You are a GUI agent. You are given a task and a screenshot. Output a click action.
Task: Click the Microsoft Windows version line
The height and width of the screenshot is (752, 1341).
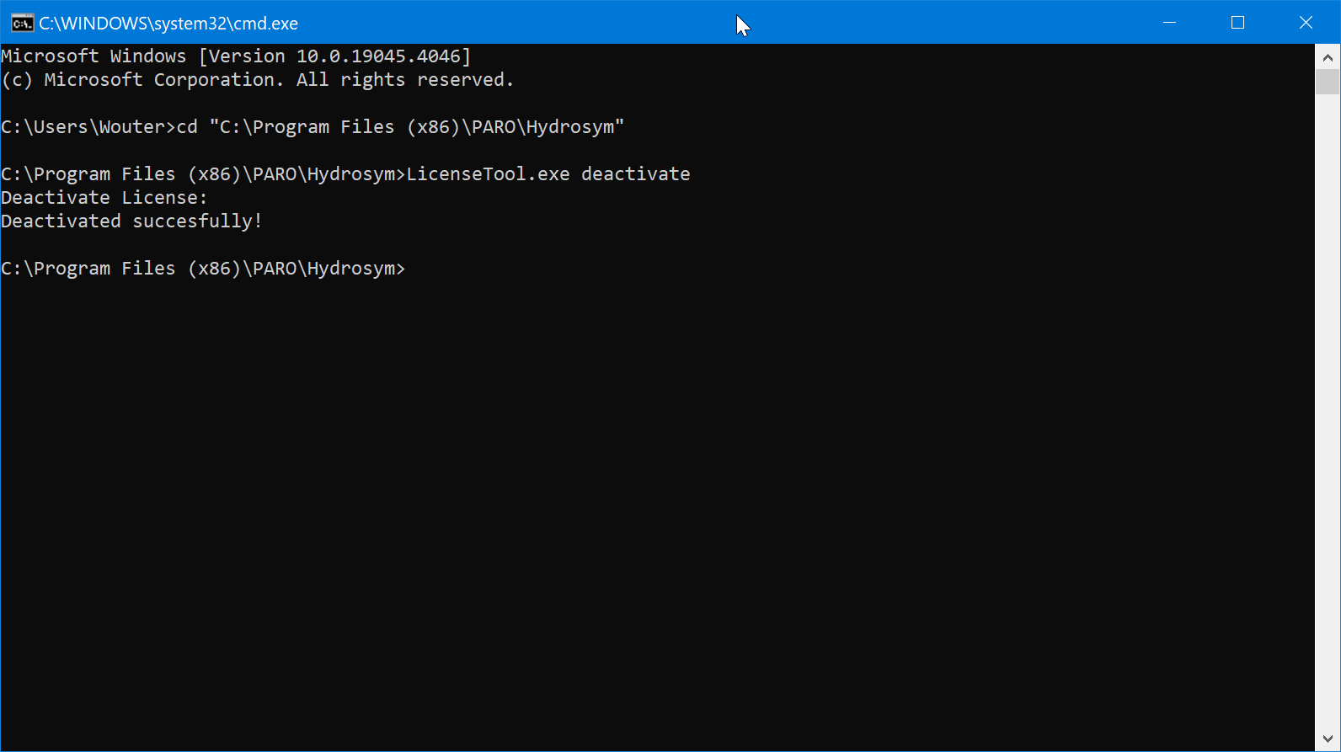coord(236,56)
